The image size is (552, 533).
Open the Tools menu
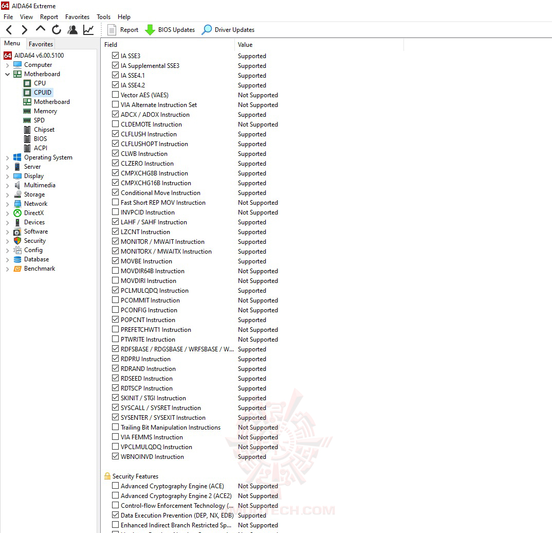pos(103,17)
